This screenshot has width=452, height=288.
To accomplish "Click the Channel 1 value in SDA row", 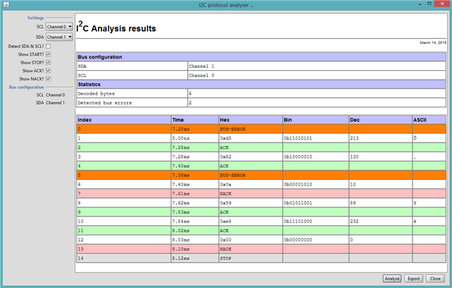I will (202, 66).
